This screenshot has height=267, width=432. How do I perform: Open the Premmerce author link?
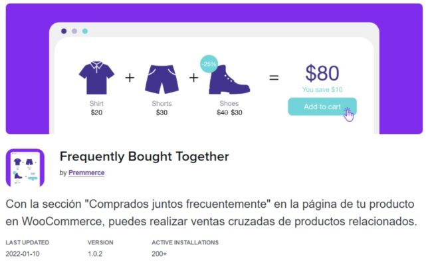(x=86, y=172)
